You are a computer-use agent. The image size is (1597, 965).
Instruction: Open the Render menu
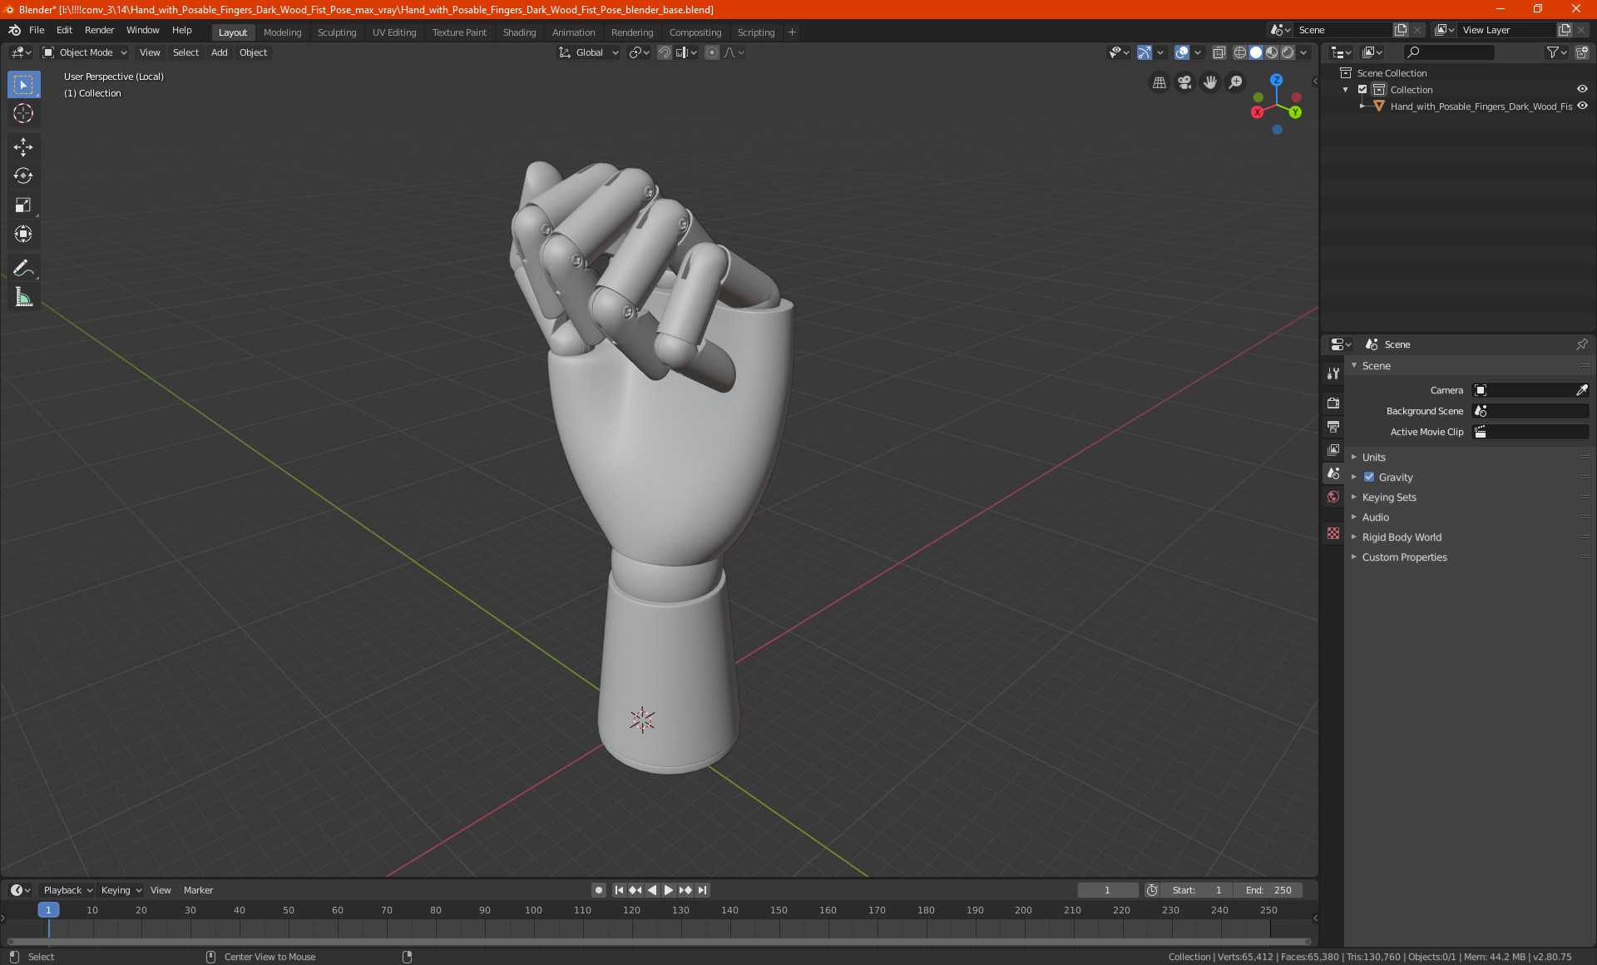coord(99,30)
